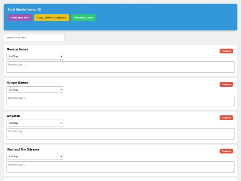Click the Hunger Games title
This screenshot has height=181, width=241.
click(17, 83)
